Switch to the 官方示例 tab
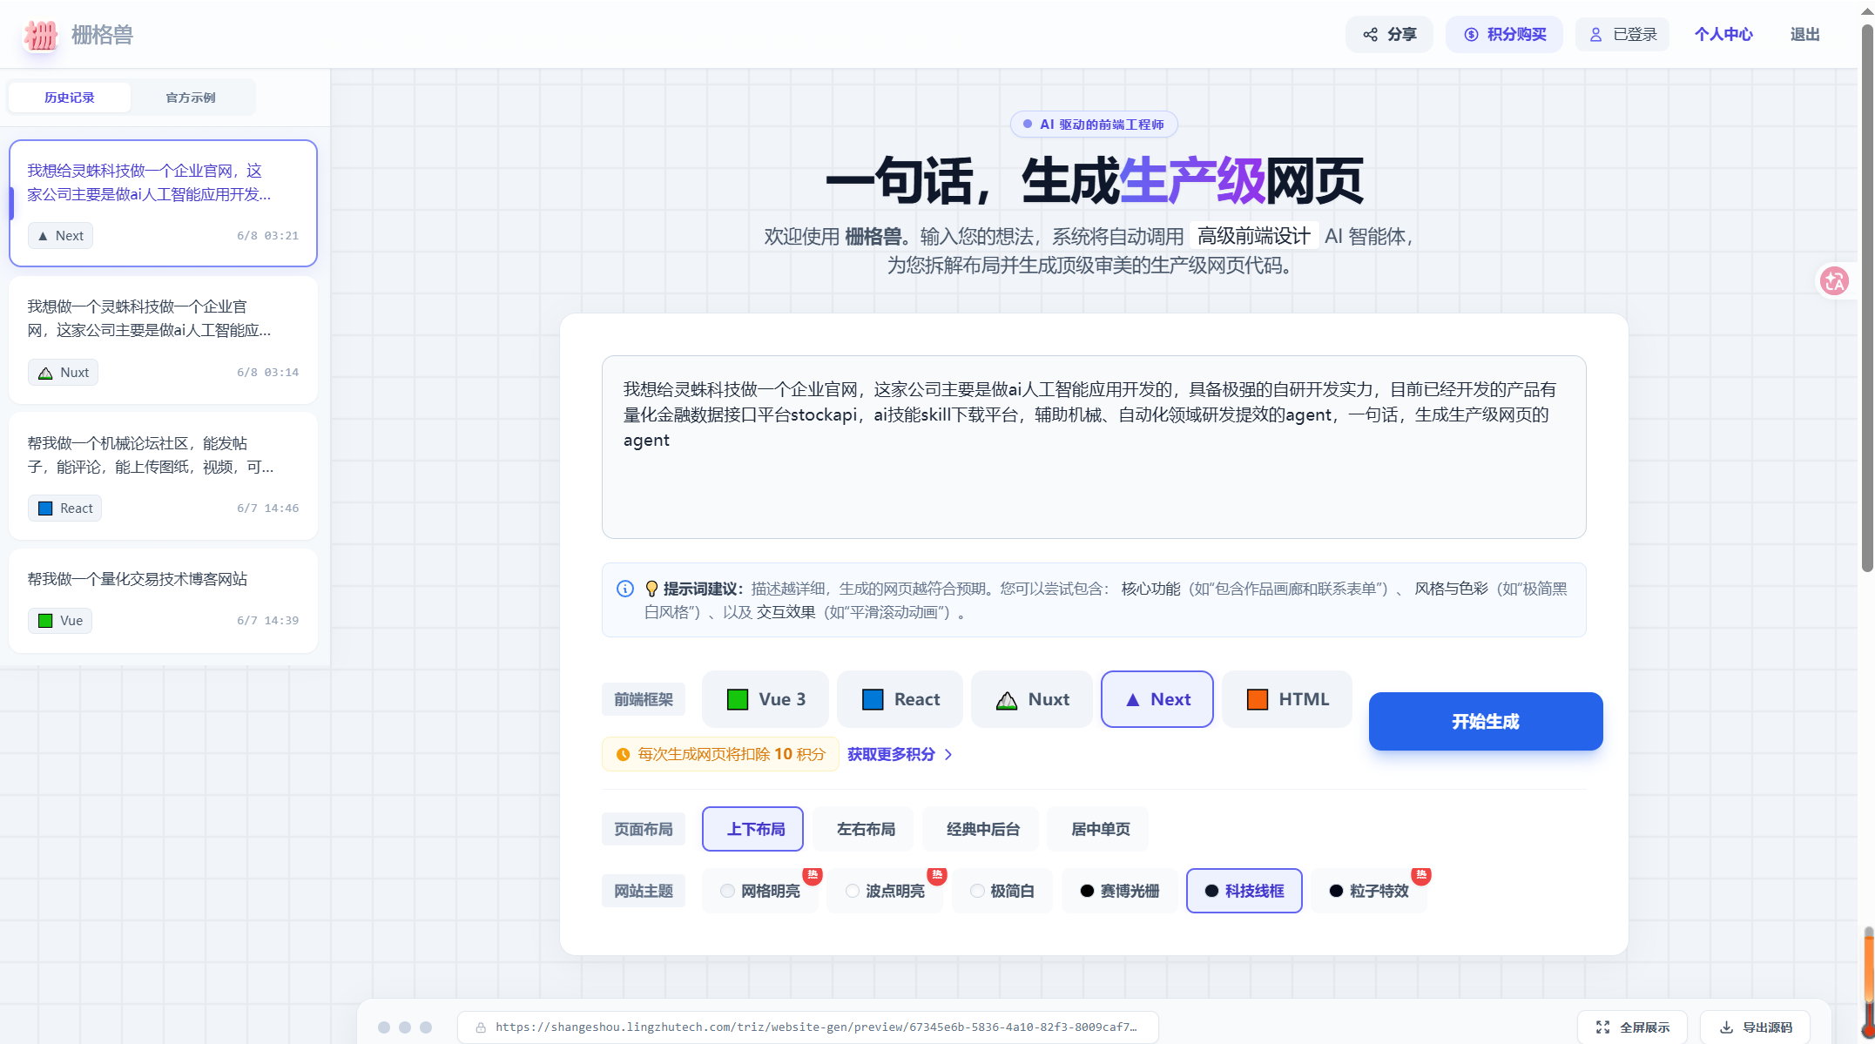The image size is (1875, 1044). tap(191, 98)
